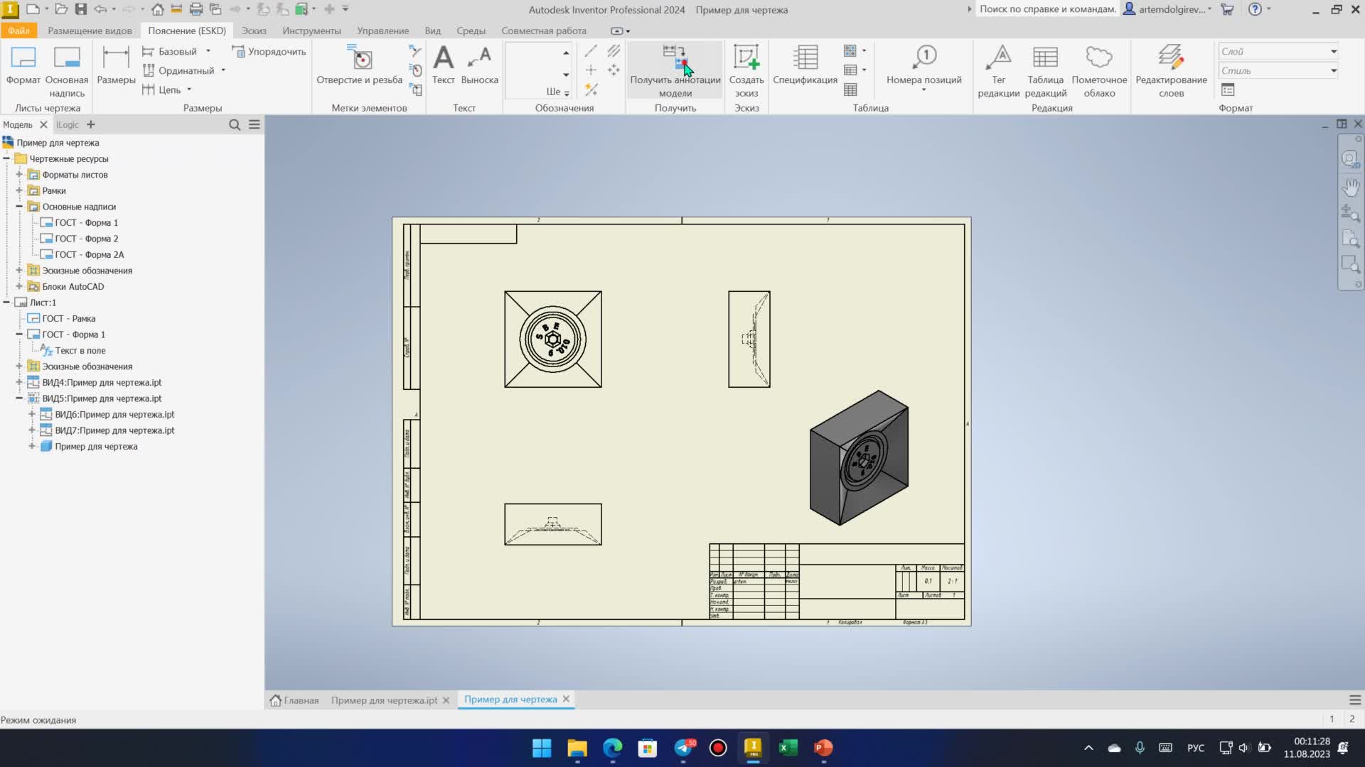Open the Инструменты ribbon tab

(311, 31)
